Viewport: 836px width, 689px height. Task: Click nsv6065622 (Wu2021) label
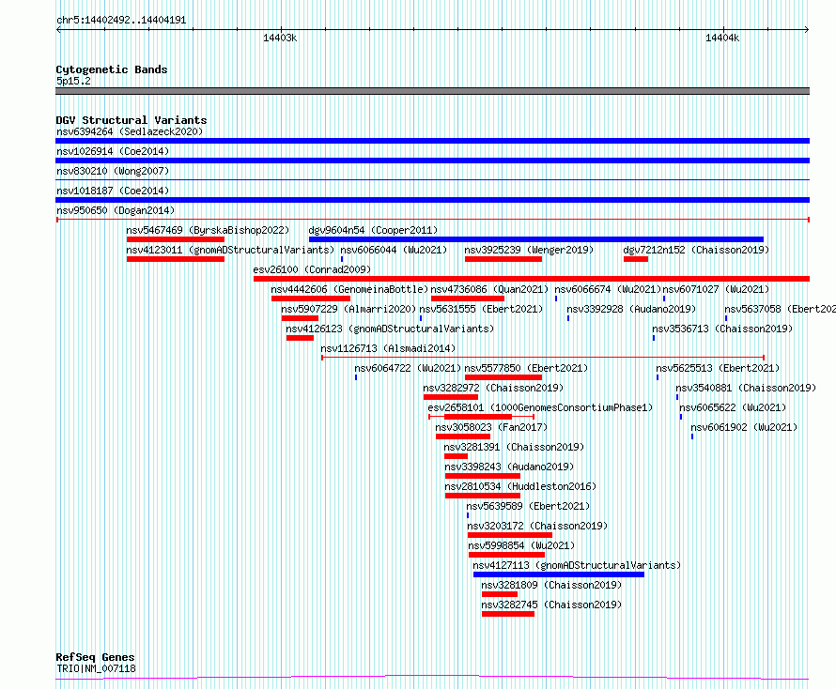pos(732,407)
